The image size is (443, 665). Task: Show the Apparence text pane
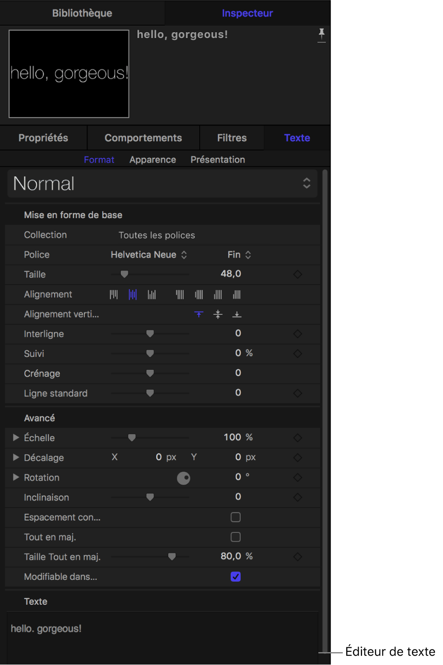click(153, 160)
